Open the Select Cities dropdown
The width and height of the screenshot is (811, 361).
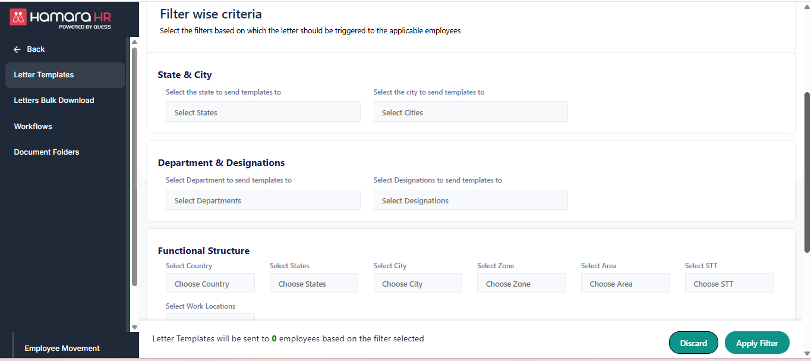click(470, 112)
